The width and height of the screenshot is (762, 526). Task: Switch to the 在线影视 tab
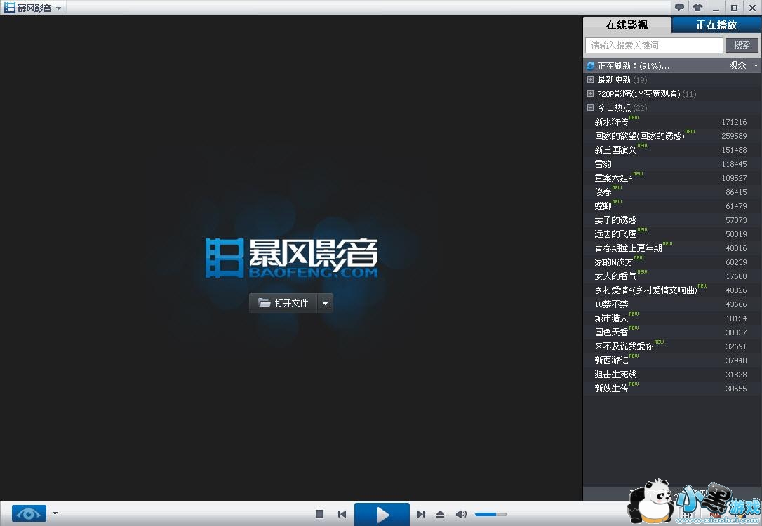627,25
